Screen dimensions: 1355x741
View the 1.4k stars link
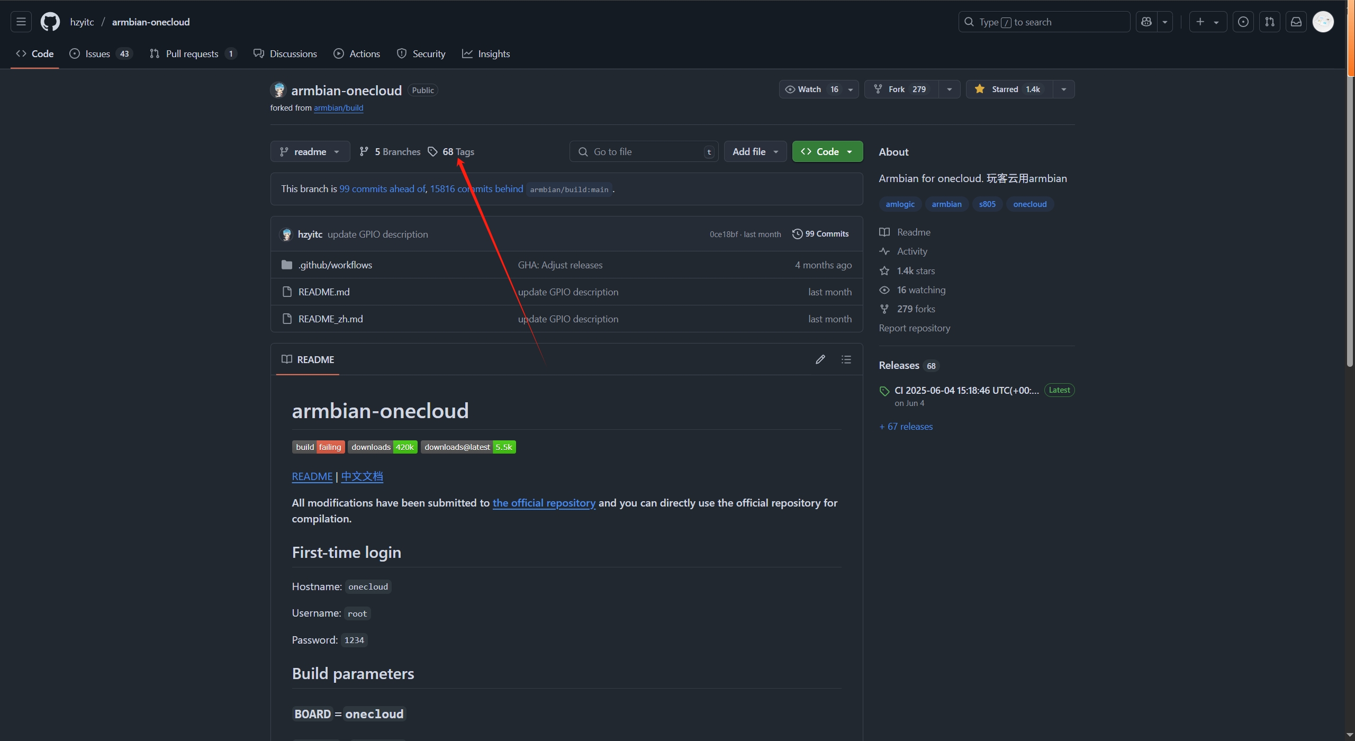tap(907, 270)
